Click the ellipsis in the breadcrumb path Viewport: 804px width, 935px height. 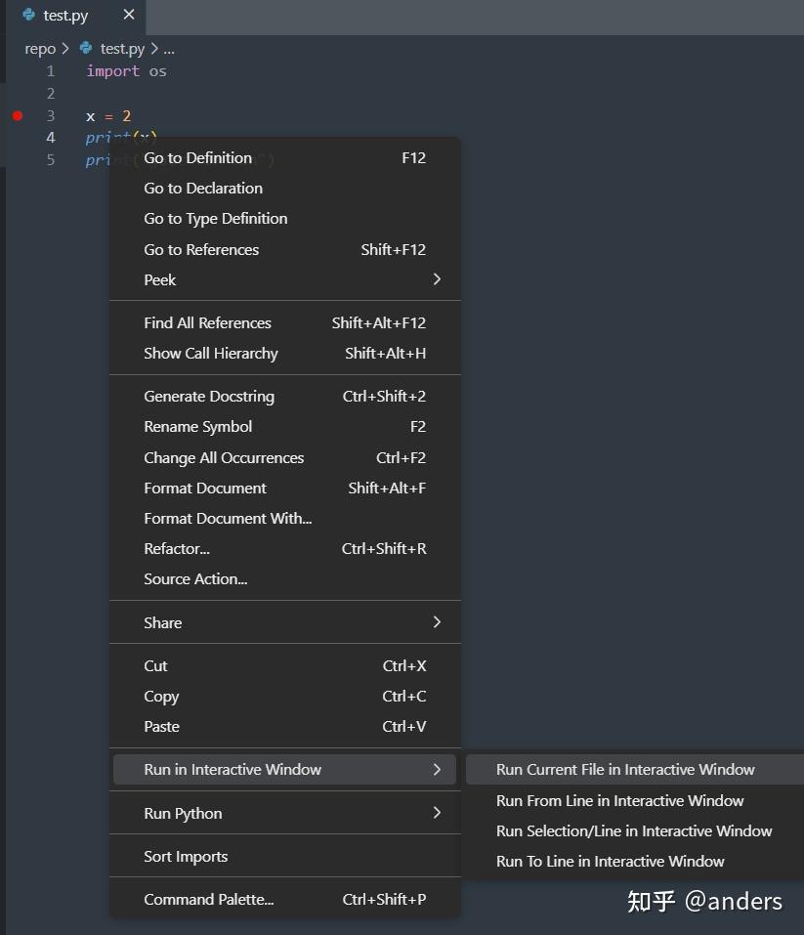[168, 49]
